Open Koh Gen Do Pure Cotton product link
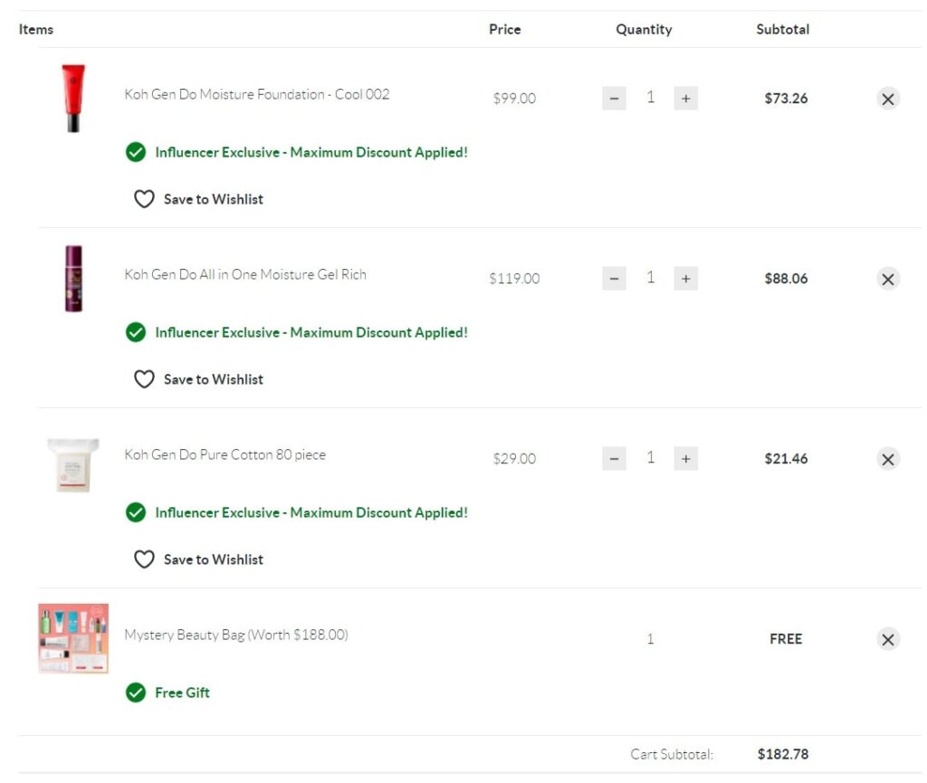Image resolution: width=927 pixels, height=783 pixels. 225,454
